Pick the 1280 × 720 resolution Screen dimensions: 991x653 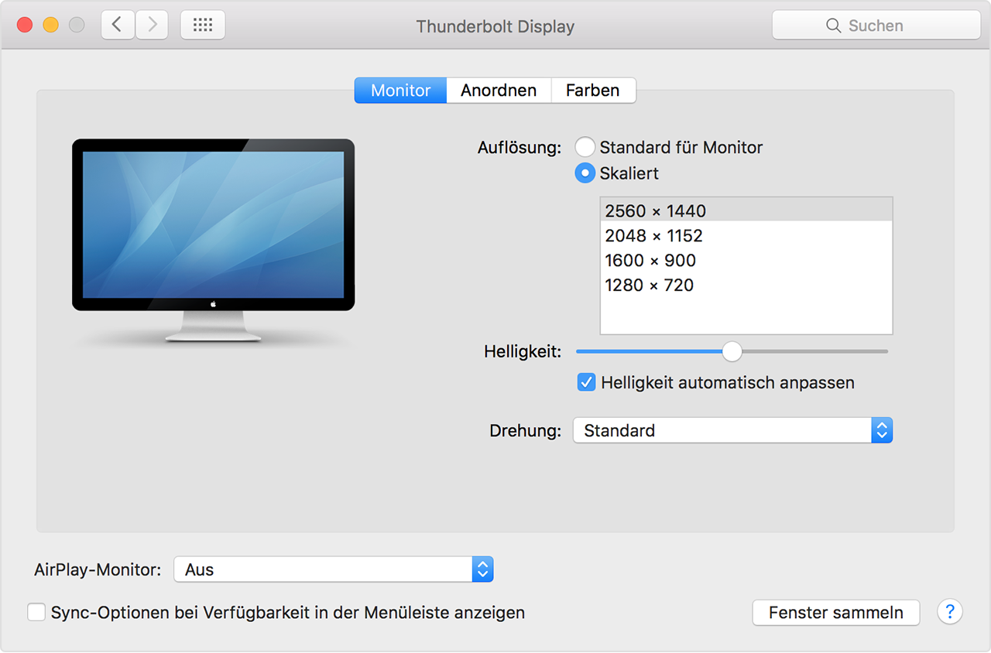pos(649,285)
